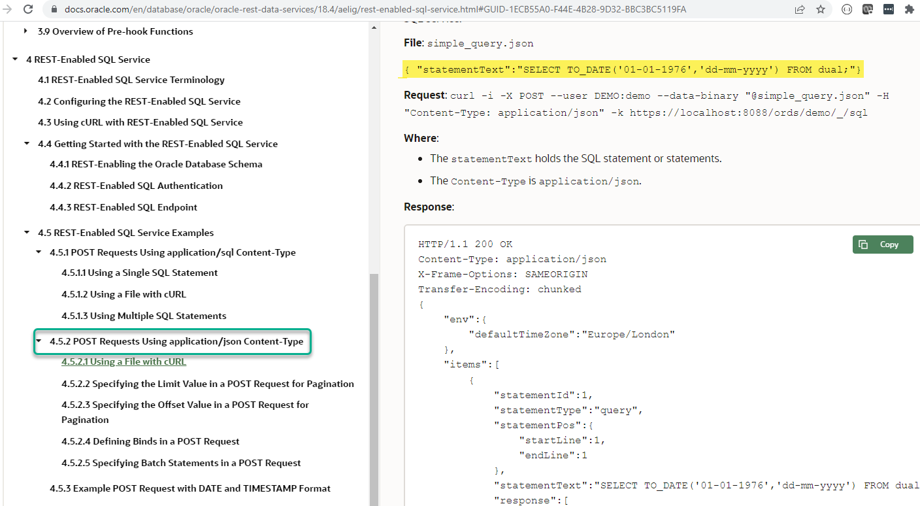The image size is (920, 506).
Task: Reload the page with the refresh icon
Action: coord(28,9)
